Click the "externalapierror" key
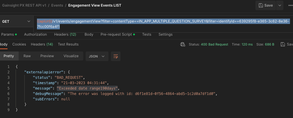Image resolution: width=293 pixels, height=118 pixels. (x=44, y=72)
